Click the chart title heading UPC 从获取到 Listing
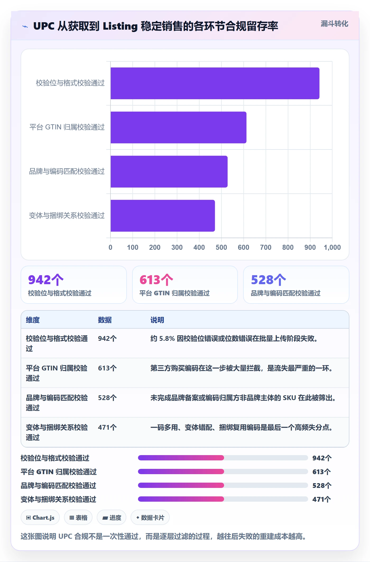370x562 pixels. pyautogui.click(x=156, y=26)
